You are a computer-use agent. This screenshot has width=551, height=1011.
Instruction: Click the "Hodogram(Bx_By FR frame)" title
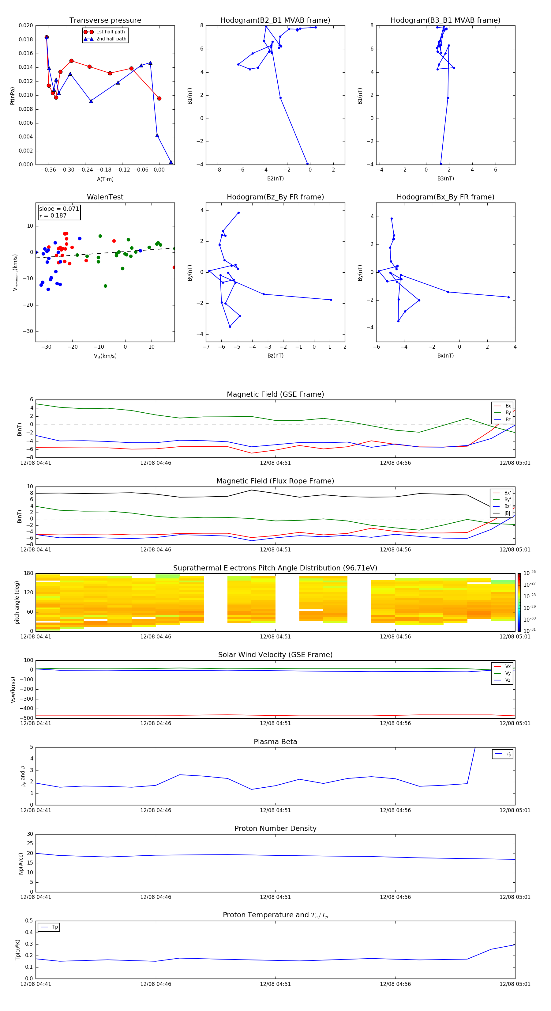[445, 197]
